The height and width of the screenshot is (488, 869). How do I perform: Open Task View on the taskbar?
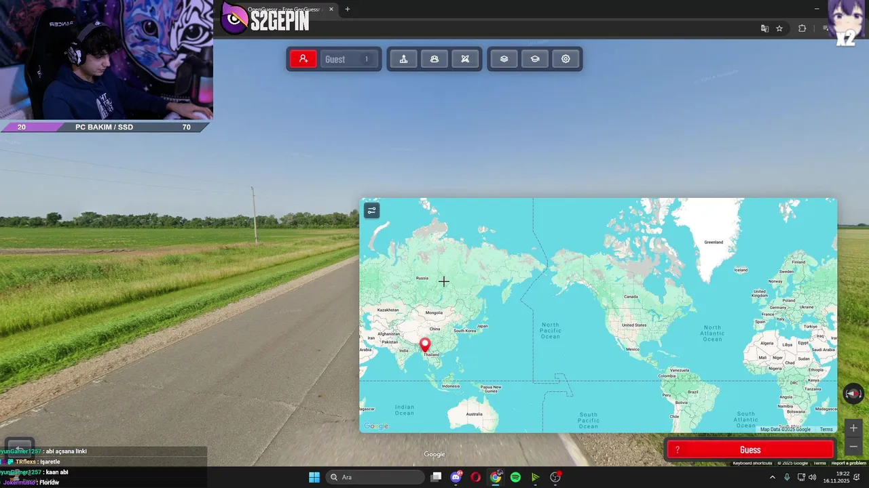pos(437,477)
